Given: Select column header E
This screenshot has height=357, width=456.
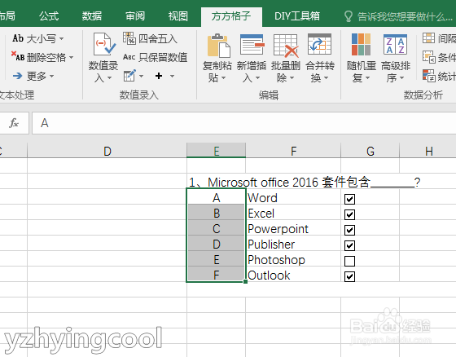Looking at the screenshot, I should point(216,151).
